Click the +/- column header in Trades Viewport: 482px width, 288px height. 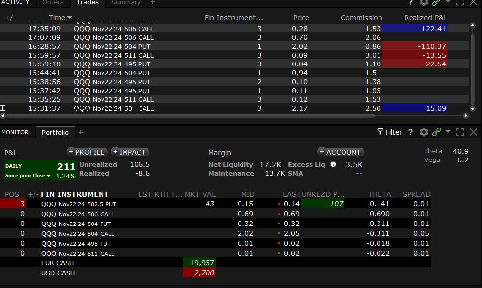click(x=10, y=18)
